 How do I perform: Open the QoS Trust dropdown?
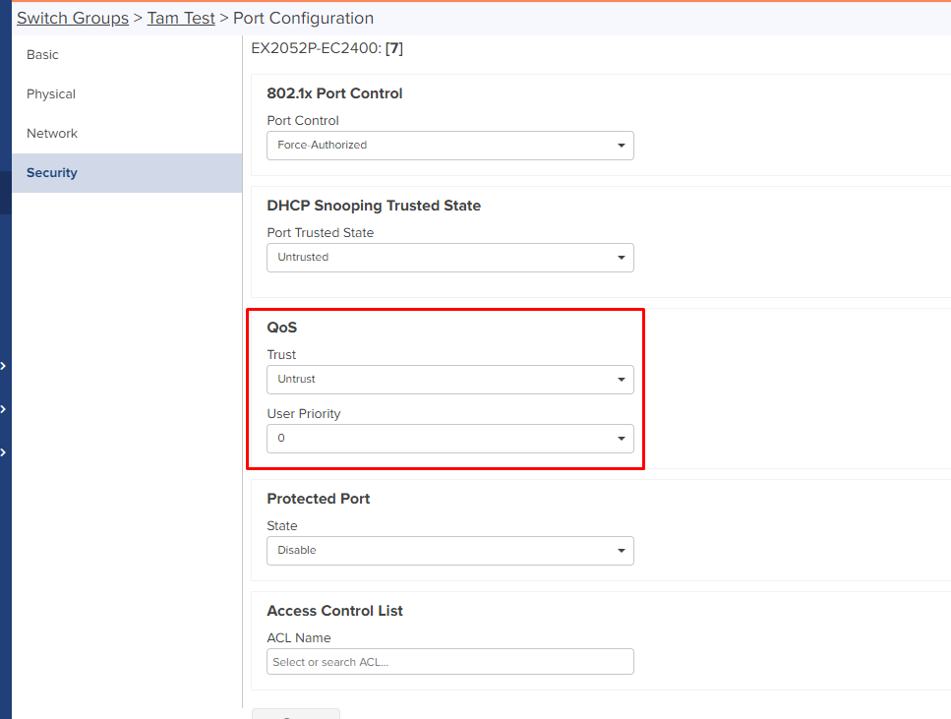coord(450,380)
